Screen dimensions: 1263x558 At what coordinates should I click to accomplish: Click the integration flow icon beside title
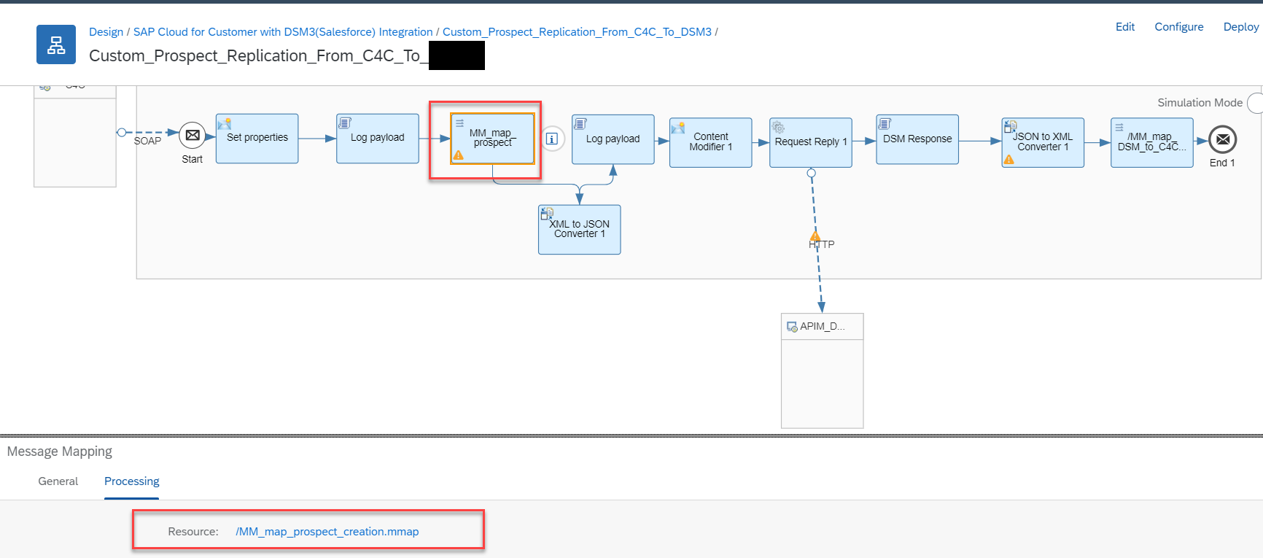point(56,44)
